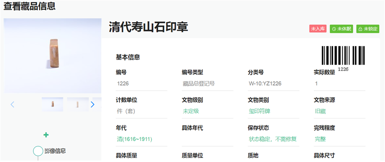The height and width of the screenshot is (162, 385).
Task: Click the 质量单位 label
Action: tap(192, 155)
